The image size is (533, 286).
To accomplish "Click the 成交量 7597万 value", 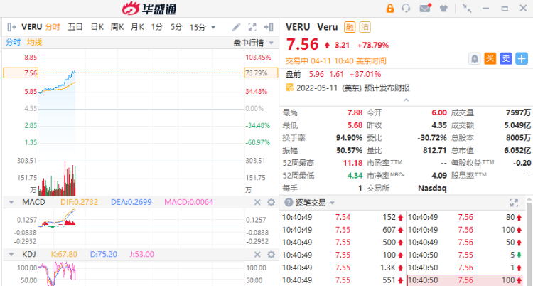I will [518, 112].
